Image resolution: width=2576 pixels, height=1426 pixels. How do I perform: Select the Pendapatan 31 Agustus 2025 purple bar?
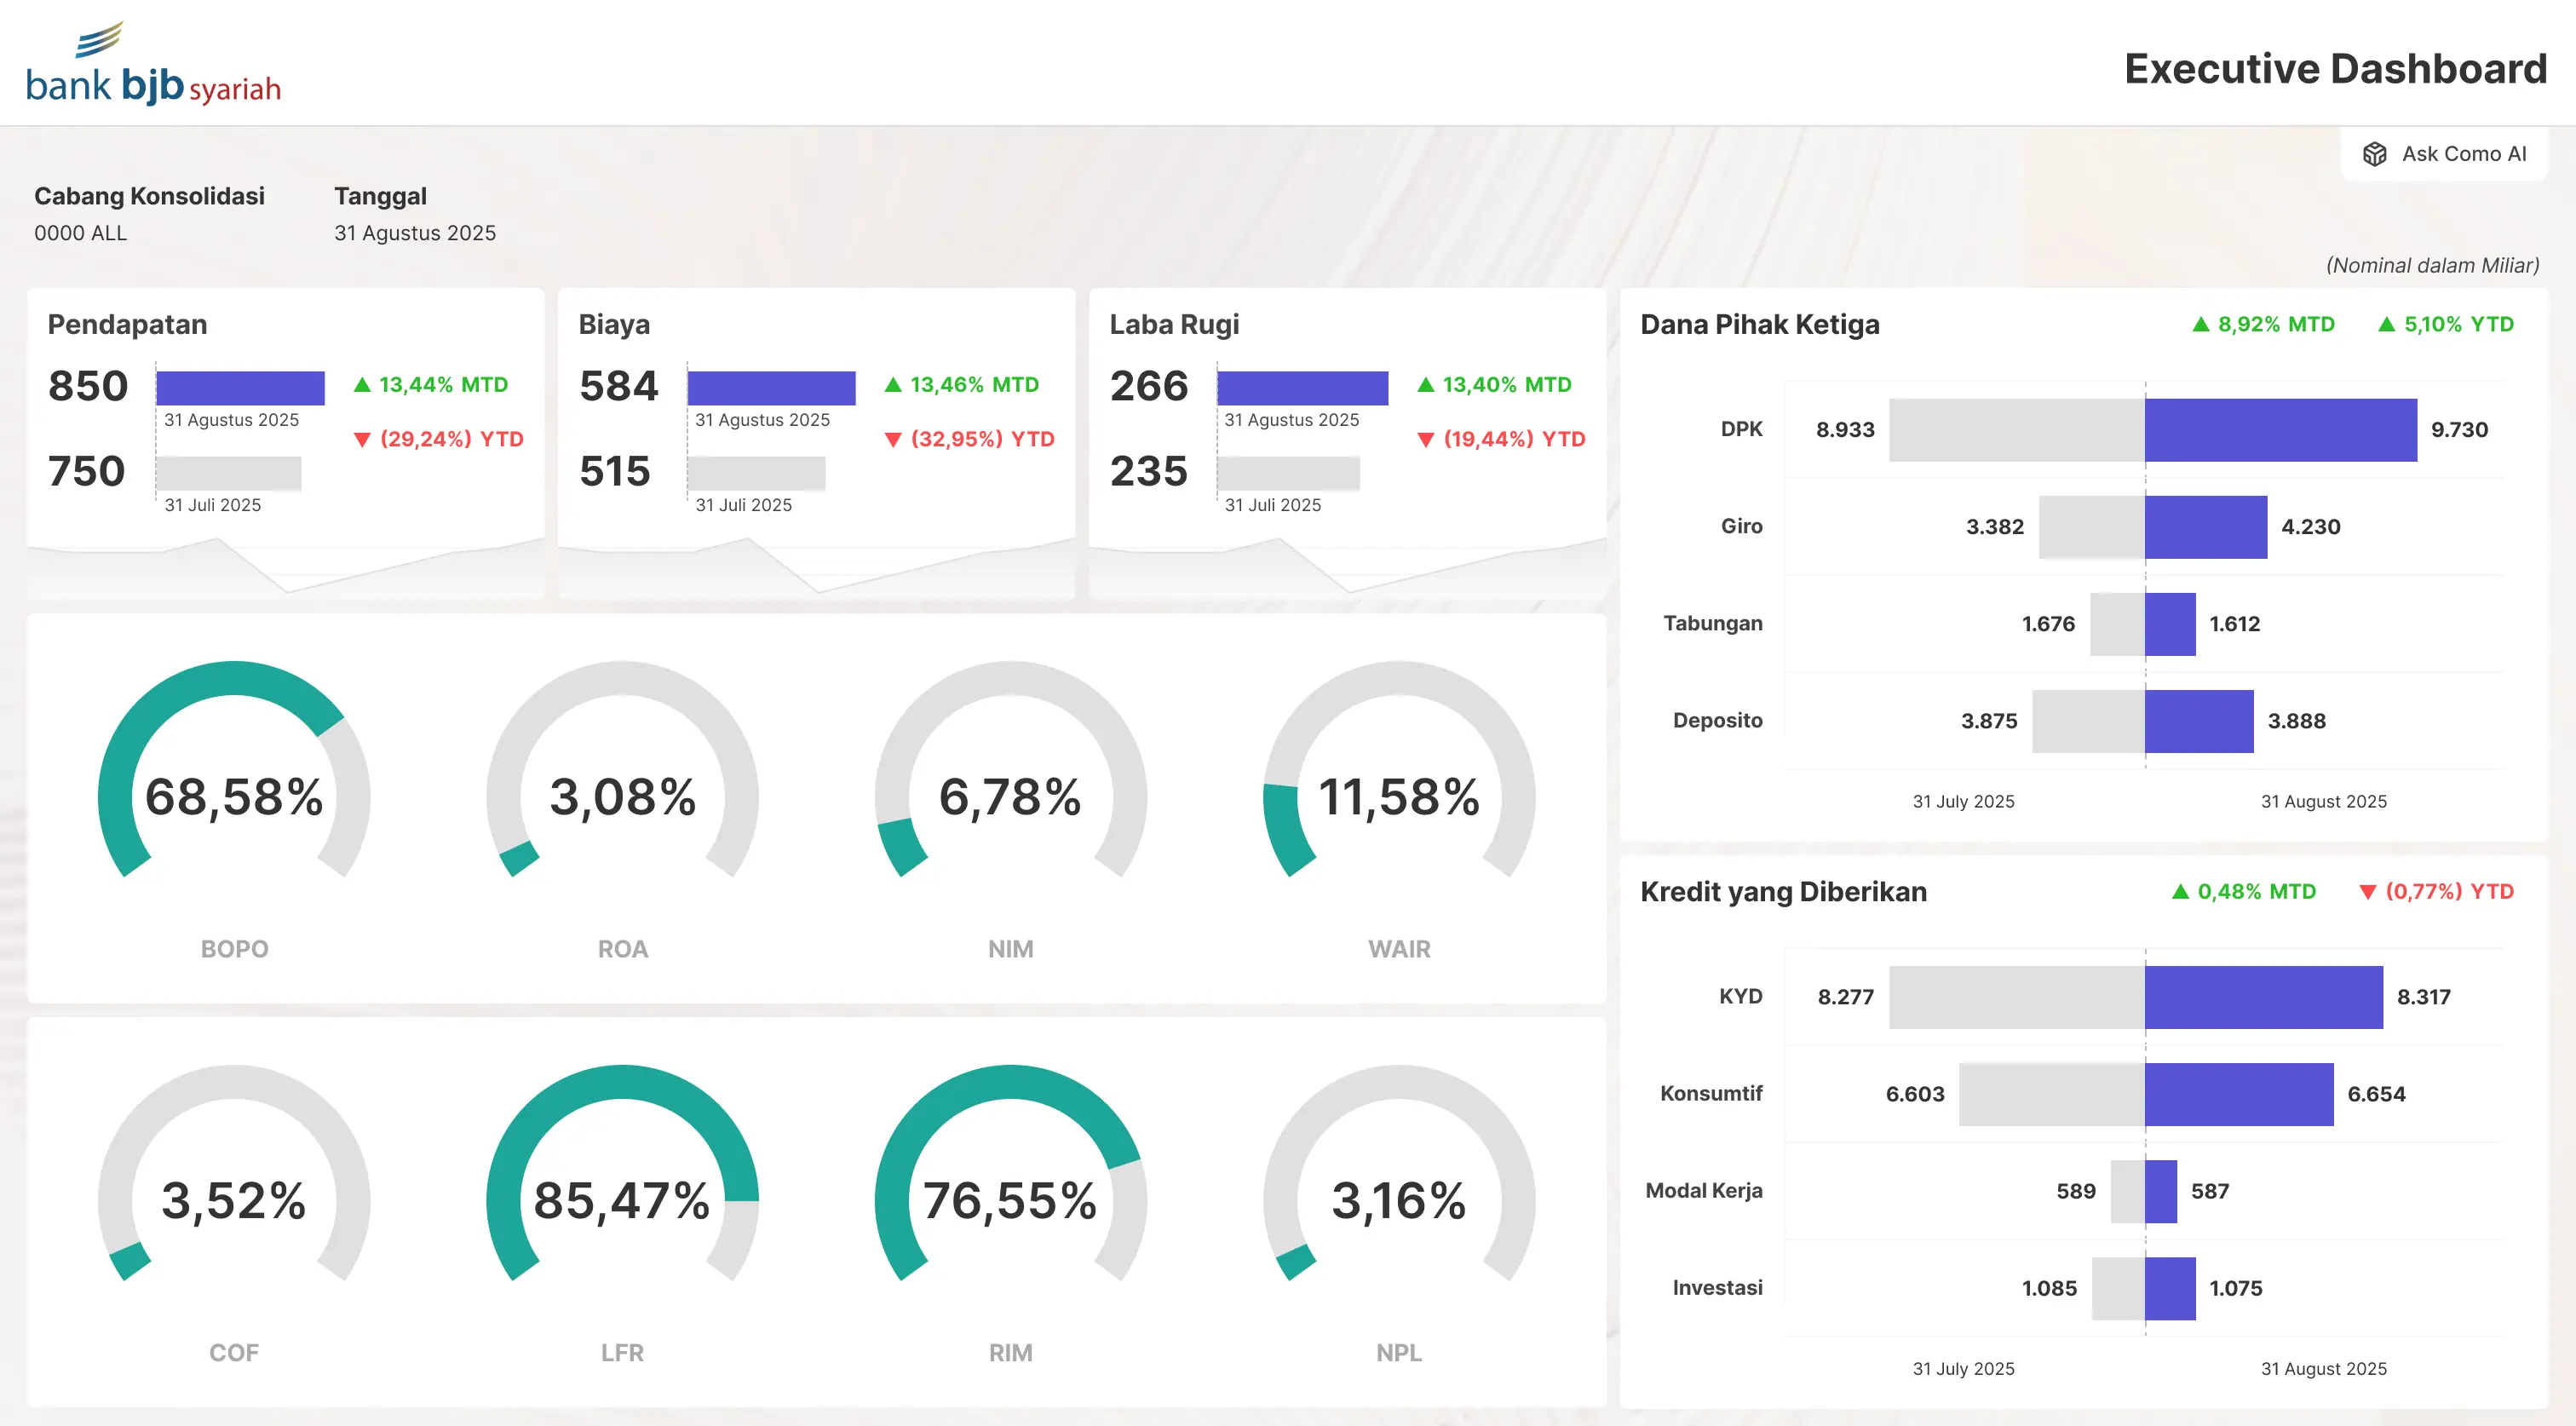coord(240,388)
